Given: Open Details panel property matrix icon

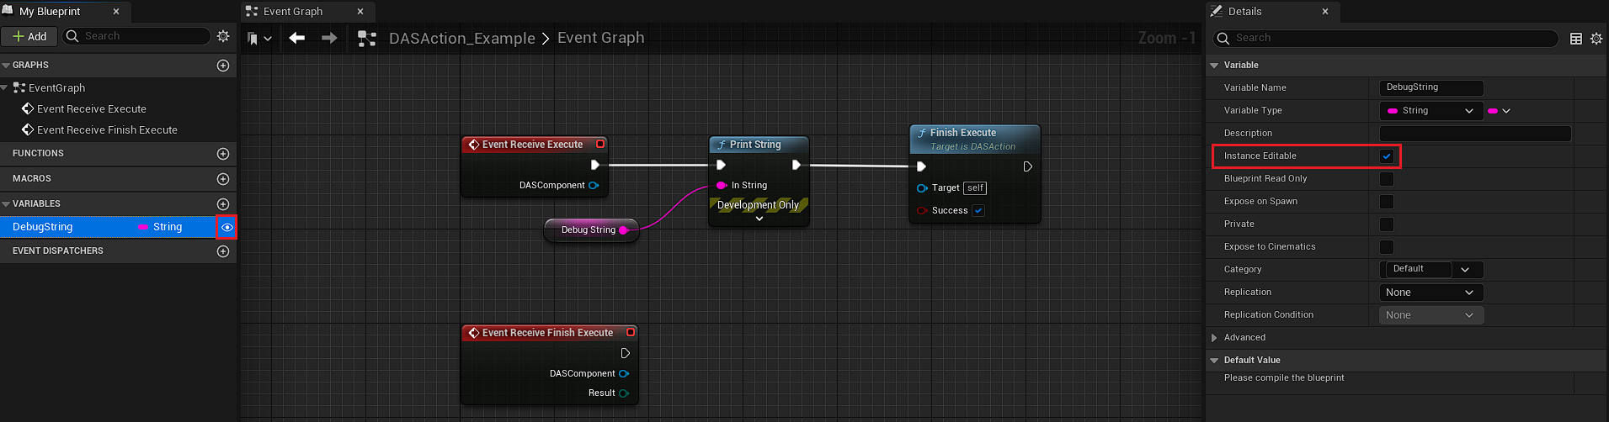Looking at the screenshot, I should click(1576, 39).
